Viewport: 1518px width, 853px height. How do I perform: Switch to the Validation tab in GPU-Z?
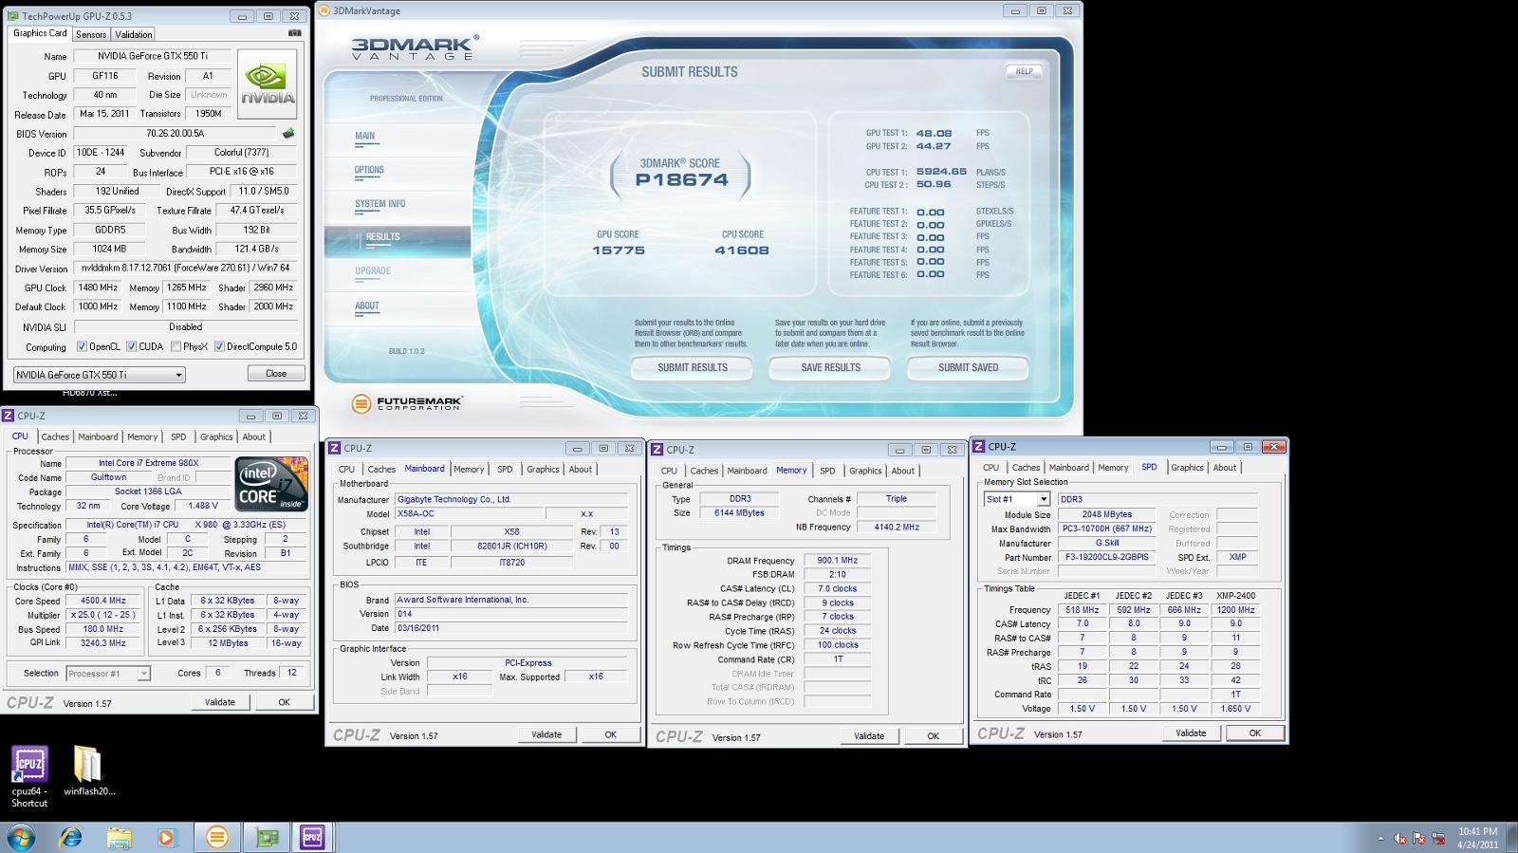[x=134, y=34]
